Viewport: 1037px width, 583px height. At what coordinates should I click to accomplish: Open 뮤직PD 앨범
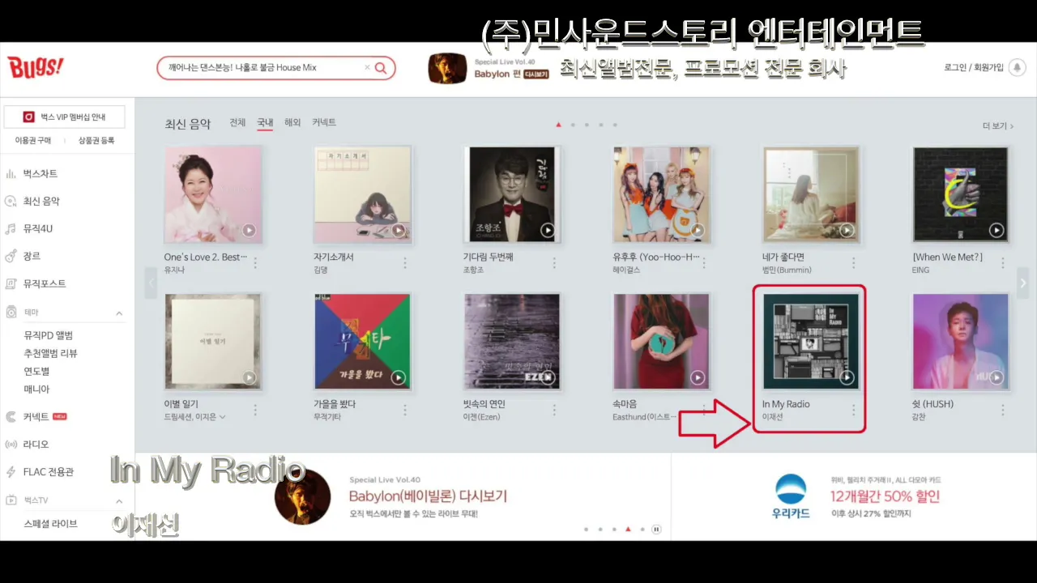click(49, 336)
